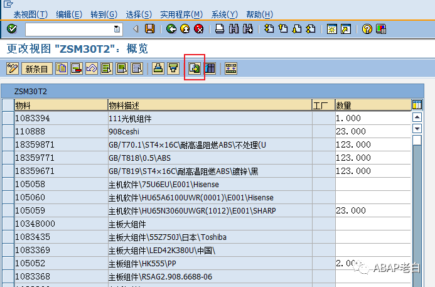Open the window menu icon at top-left

pyautogui.click(x=8, y=4)
